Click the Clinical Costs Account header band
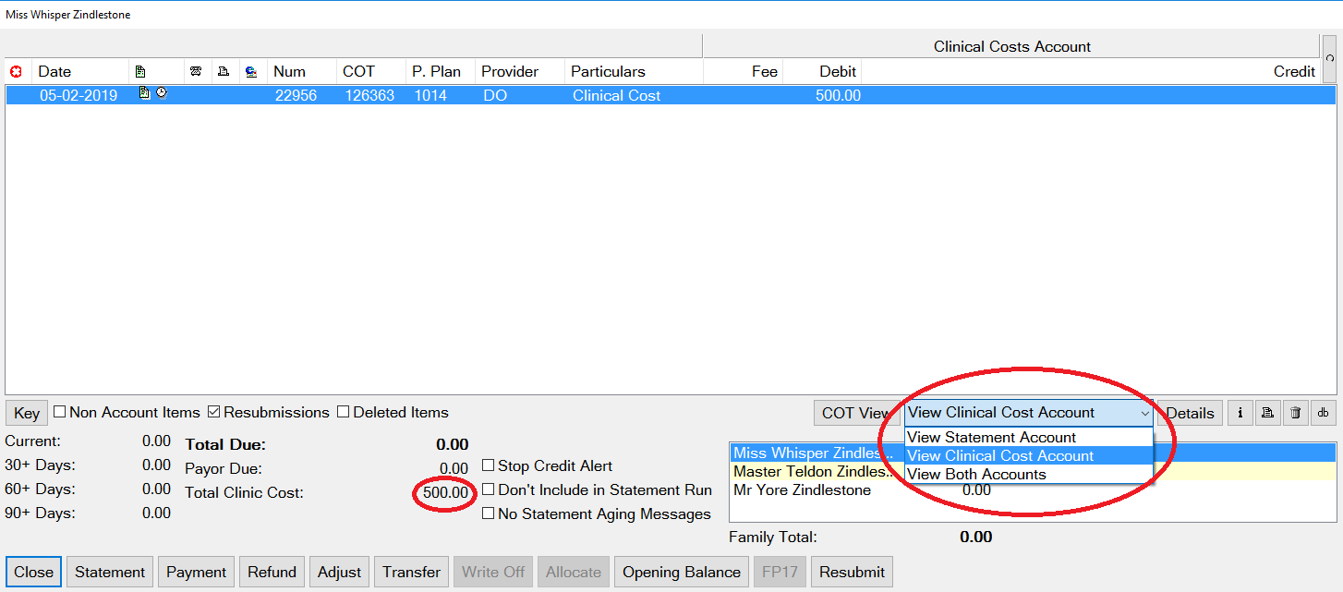 (x=1012, y=46)
